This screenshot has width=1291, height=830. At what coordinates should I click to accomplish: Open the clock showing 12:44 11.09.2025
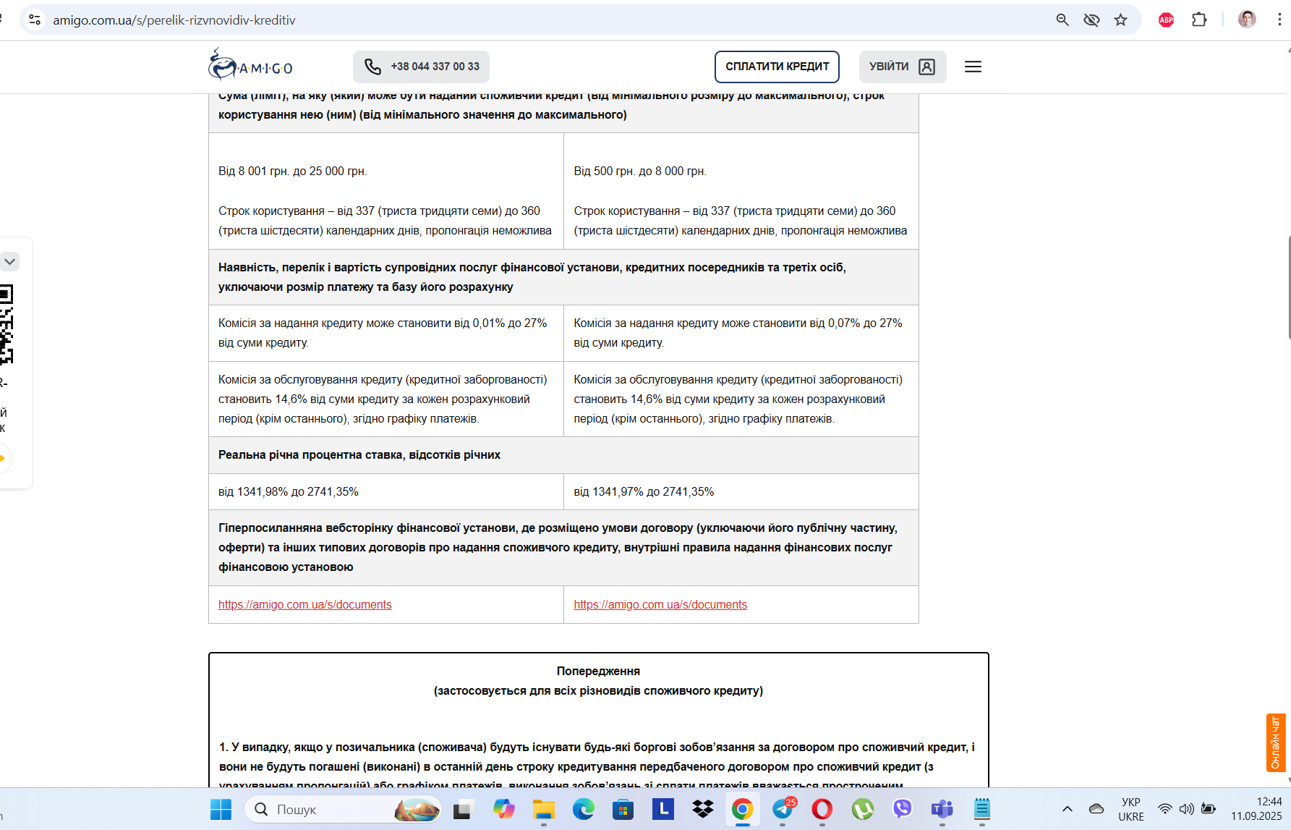1256,809
